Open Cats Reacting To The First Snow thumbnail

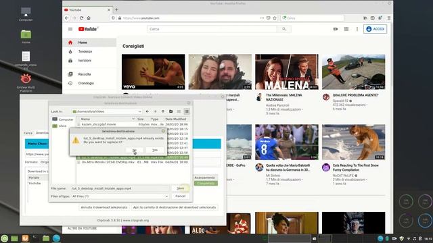point(353,142)
